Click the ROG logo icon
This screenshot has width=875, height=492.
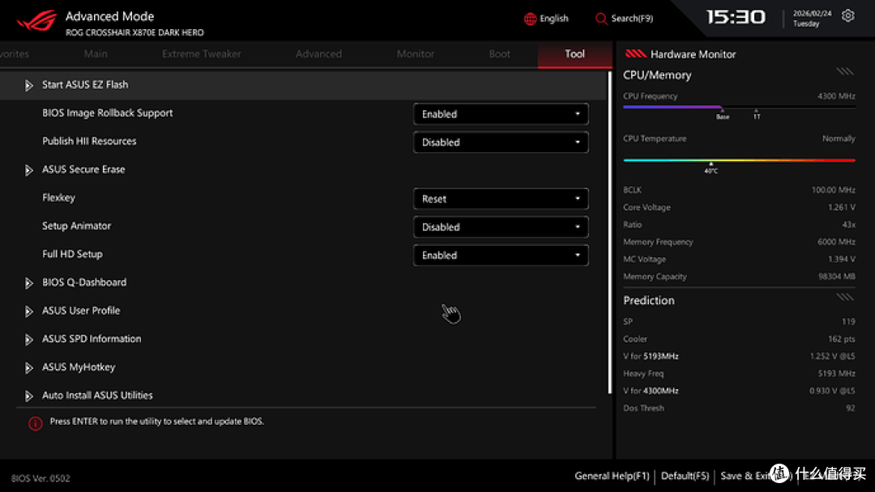click(36, 22)
